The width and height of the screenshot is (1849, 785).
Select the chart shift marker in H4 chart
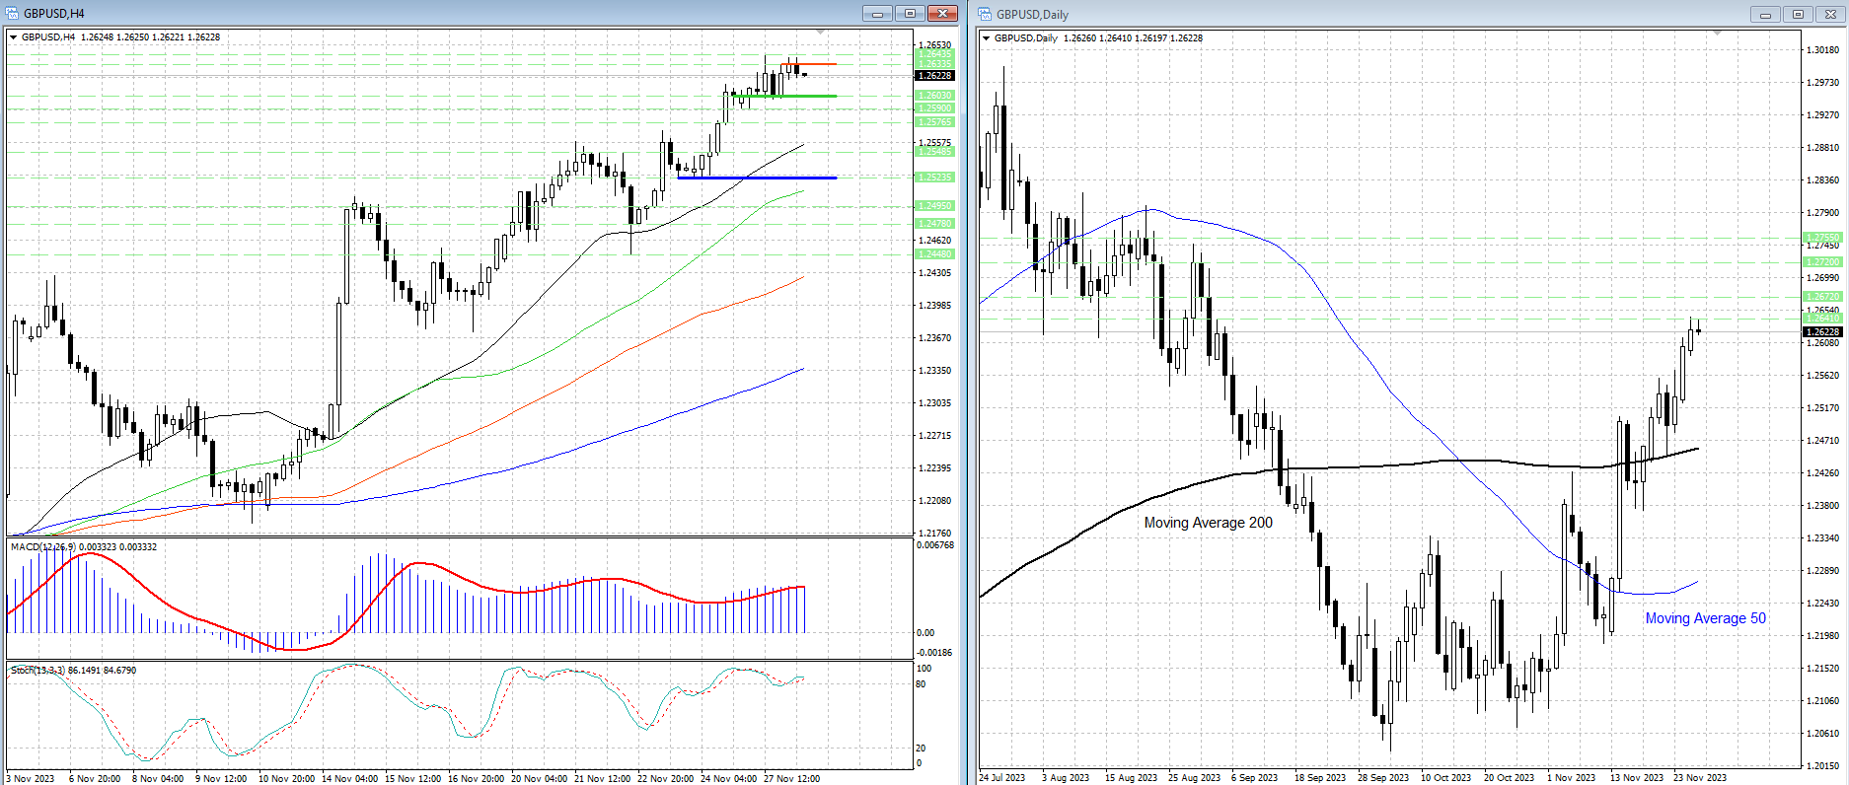pyautogui.click(x=822, y=33)
